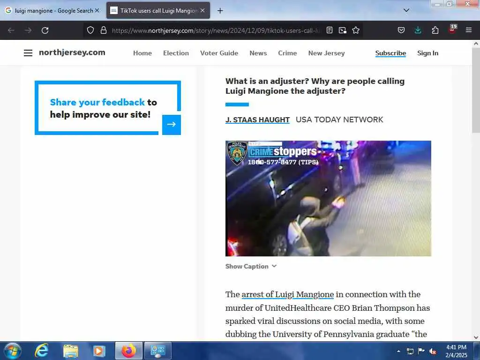Open the list all tabs dropdown
This screenshot has height=360, width=480.
click(x=406, y=10)
